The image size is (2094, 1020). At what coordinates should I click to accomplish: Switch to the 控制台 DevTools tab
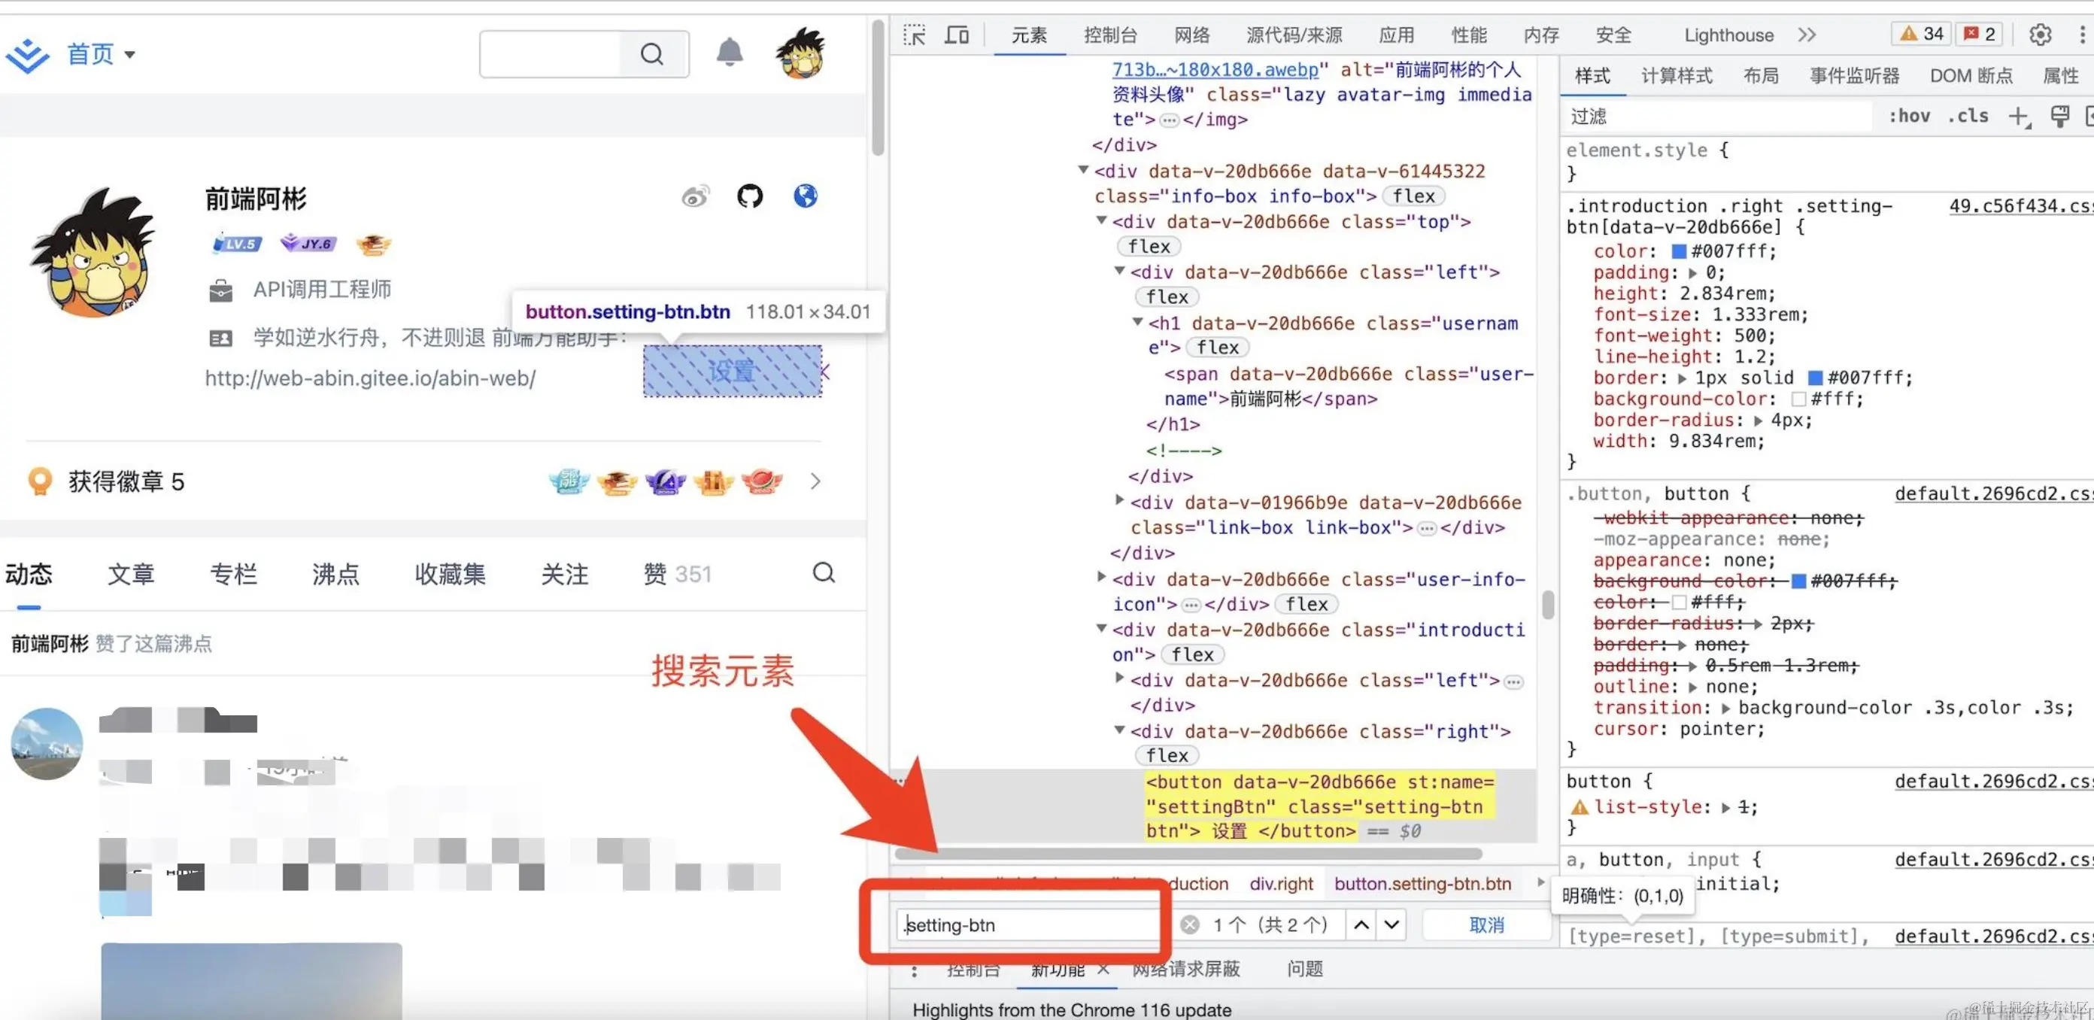pyautogui.click(x=1109, y=35)
